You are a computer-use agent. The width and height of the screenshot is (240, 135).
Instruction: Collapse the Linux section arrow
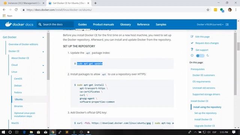43,72
